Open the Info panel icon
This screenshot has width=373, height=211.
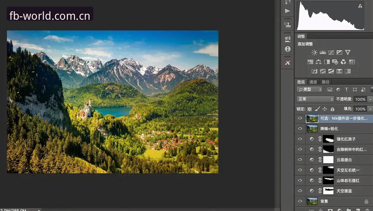[288, 49]
